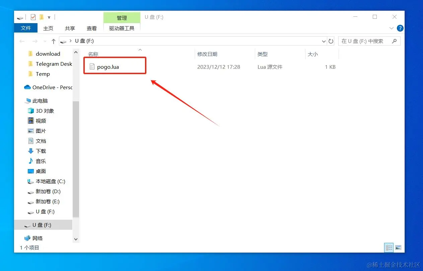Click the OneDrive cloud icon
This screenshot has width=423, height=271.
(x=27, y=87)
